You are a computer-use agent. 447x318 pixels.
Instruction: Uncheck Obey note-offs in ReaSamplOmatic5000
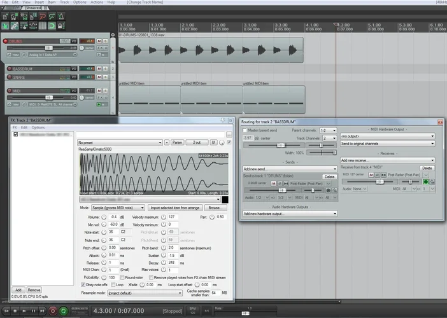tap(83, 285)
